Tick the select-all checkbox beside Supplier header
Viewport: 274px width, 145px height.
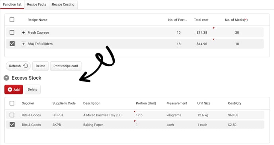pos(12,103)
